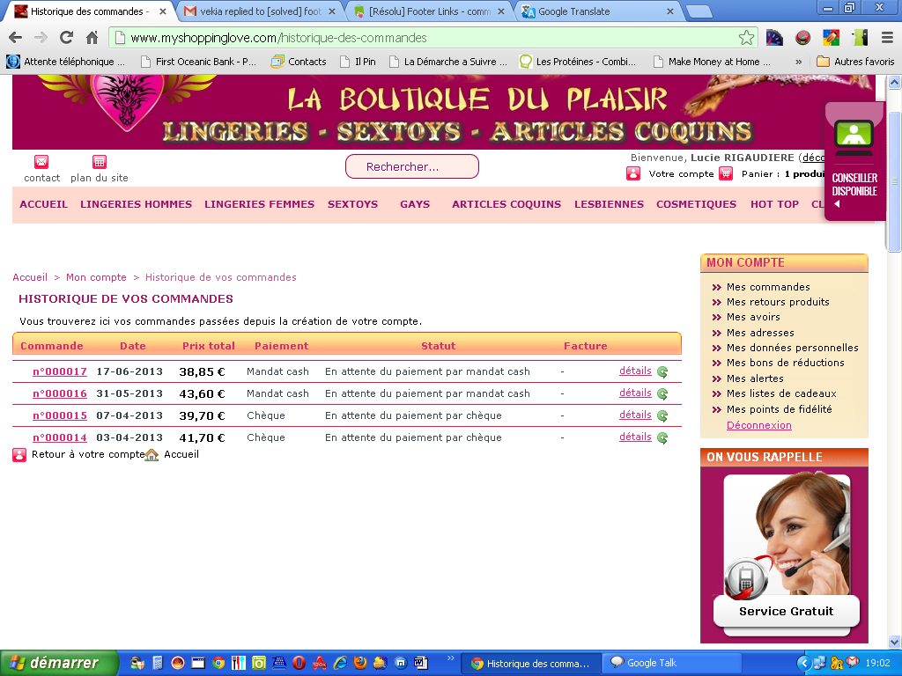Viewport: 902px width, 676px height.
Task: Click Mon compte in the breadcrumb
Action: click(96, 277)
